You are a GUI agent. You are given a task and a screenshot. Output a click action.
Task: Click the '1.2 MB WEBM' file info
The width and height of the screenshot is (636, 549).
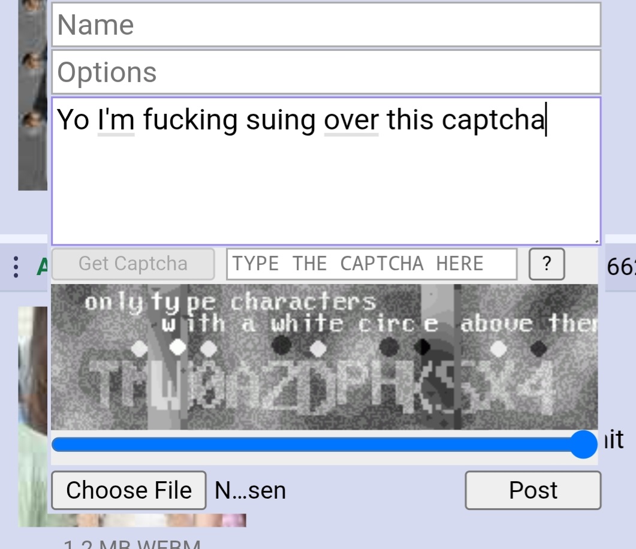coord(132,544)
